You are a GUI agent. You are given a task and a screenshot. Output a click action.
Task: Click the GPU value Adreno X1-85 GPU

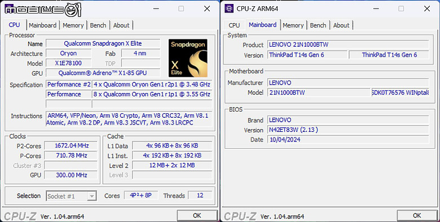103,73
